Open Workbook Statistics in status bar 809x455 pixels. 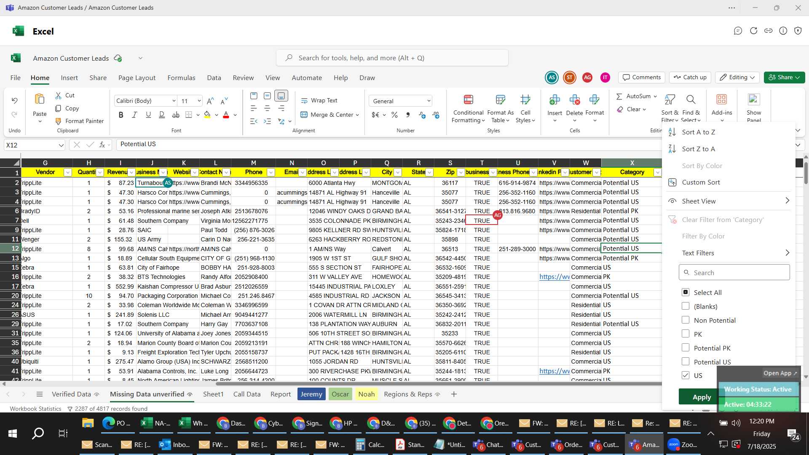click(35, 409)
